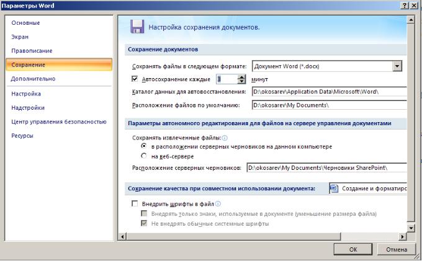Click the Word document icon before Создание и форматирование
Image resolution: width=422 pixels, height=261 pixels.
(x=334, y=188)
